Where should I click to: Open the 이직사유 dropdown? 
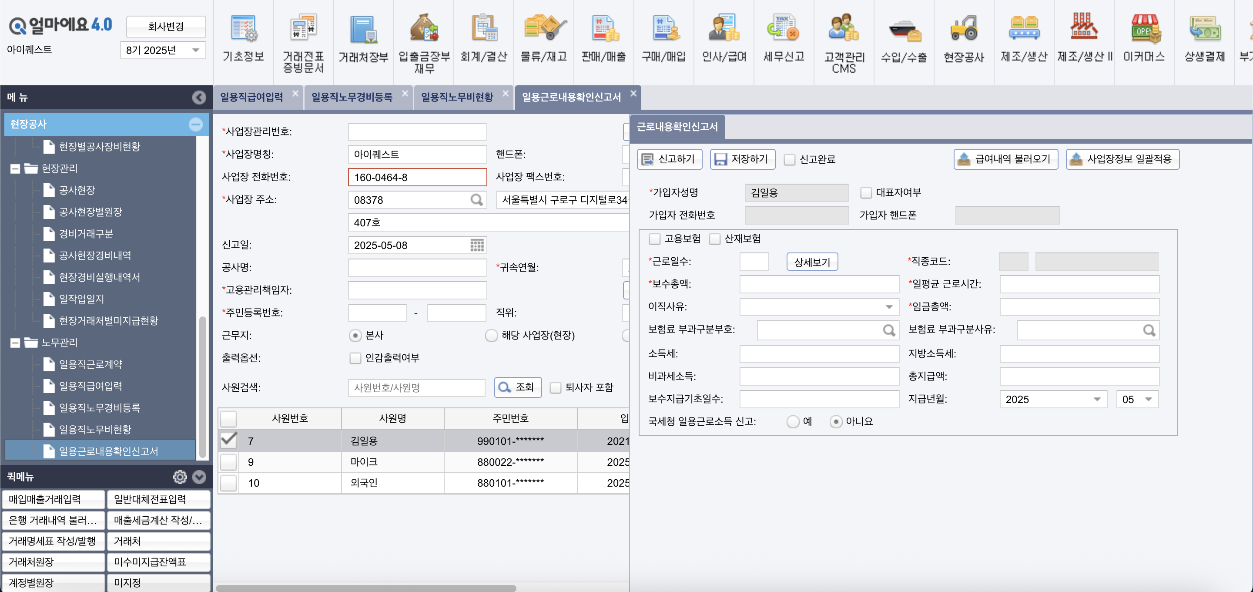tap(888, 307)
